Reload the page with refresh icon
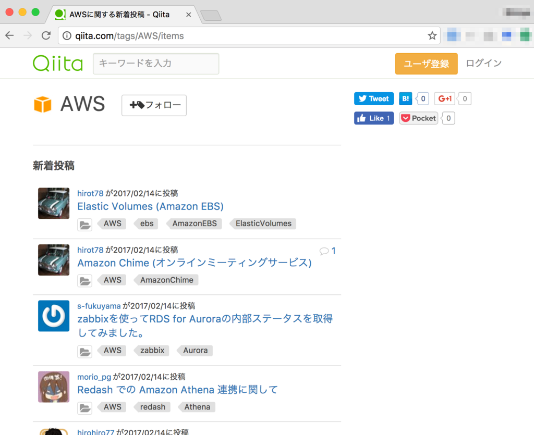This screenshot has width=534, height=435. [46, 35]
